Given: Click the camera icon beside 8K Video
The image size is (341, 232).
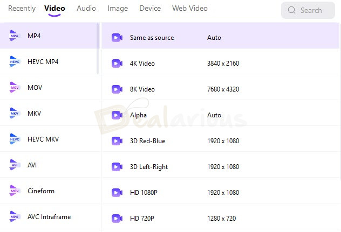Looking at the screenshot, I should click(117, 89).
